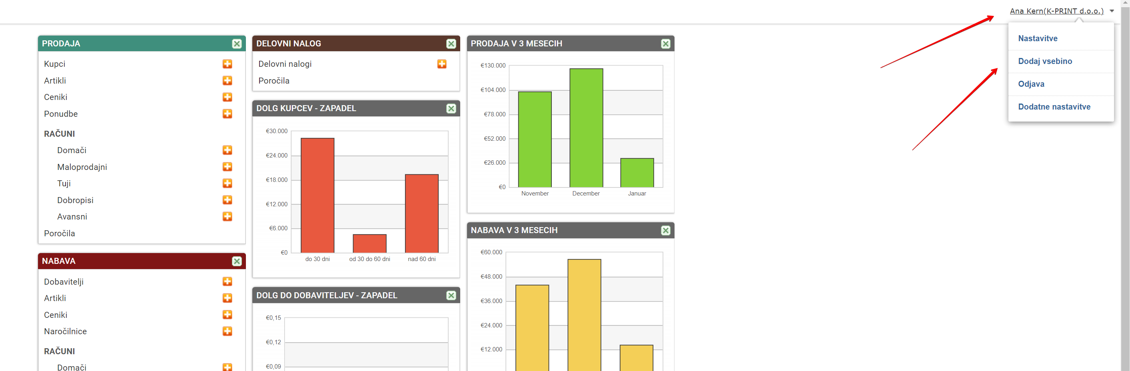Click the 'do 30 dni' red bar
The height and width of the screenshot is (371, 1130).
[x=317, y=195]
